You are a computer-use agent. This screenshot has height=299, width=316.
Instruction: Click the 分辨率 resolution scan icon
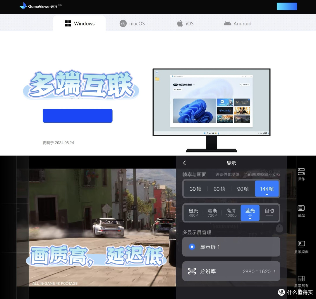[192, 271]
